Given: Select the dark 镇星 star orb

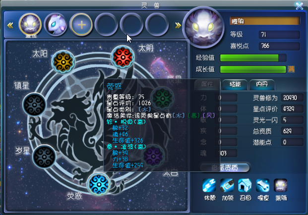Looking at the screenshot, I should [34, 105].
